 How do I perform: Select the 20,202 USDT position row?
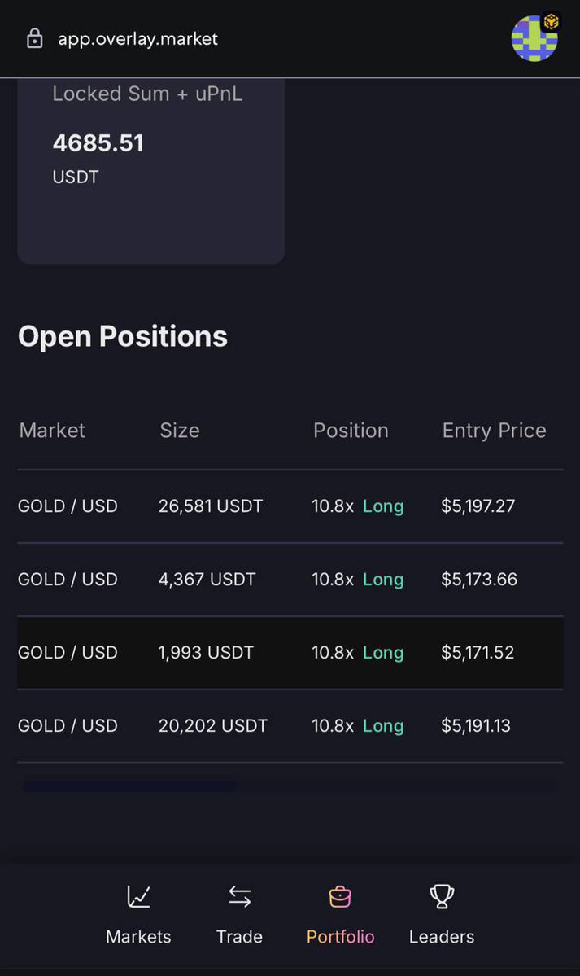(212, 726)
